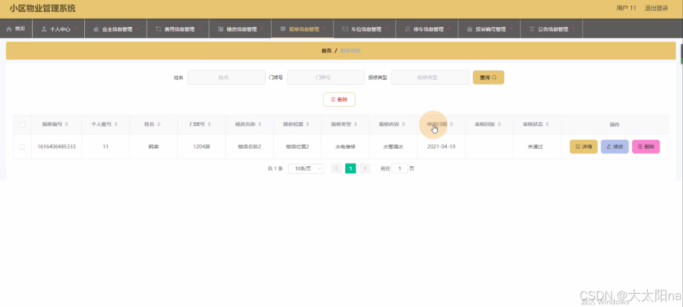Check the row checkbox for 1616406485333
The height and width of the screenshot is (307, 683).
(x=22, y=147)
